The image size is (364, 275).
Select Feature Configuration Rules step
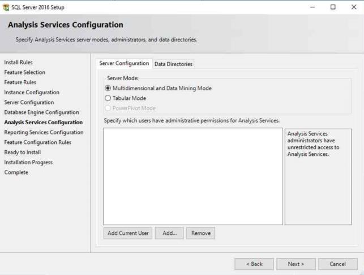(37, 142)
